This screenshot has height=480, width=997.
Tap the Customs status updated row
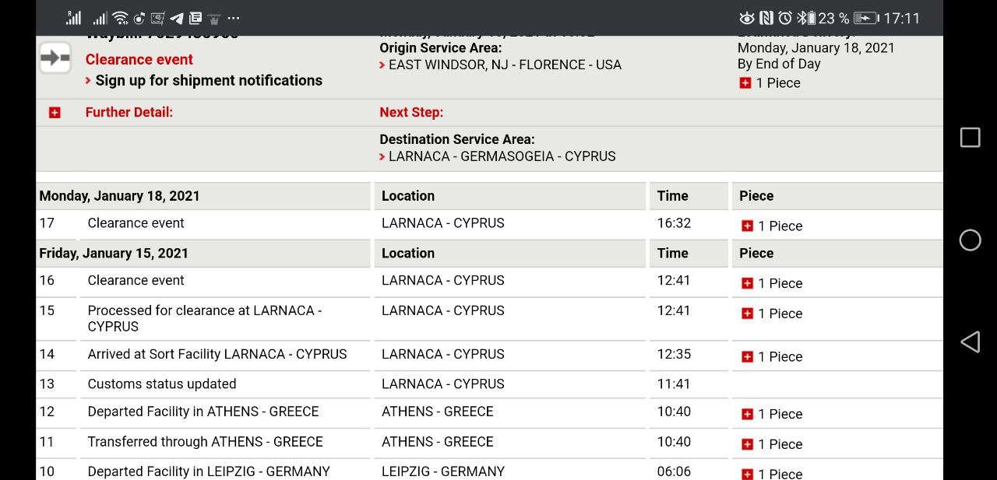(x=162, y=384)
